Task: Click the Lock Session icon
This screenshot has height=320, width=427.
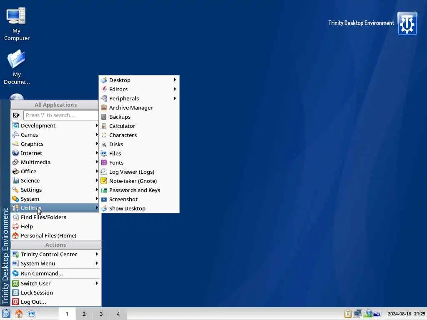Action: (15, 292)
